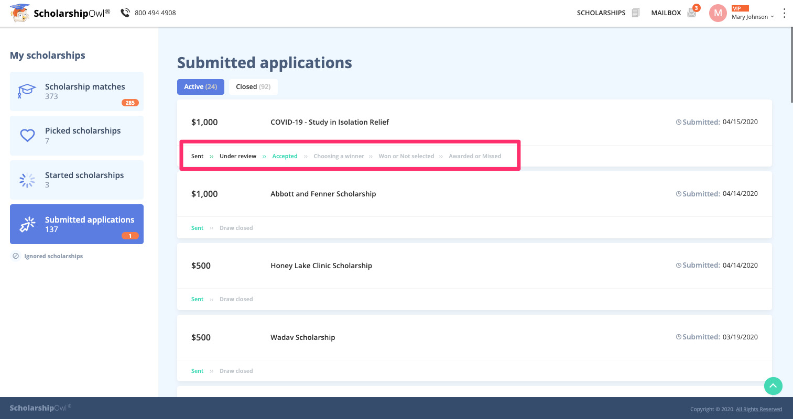793x419 pixels.
Task: Click the 800 494 4908 phone number
Action: tap(155, 13)
